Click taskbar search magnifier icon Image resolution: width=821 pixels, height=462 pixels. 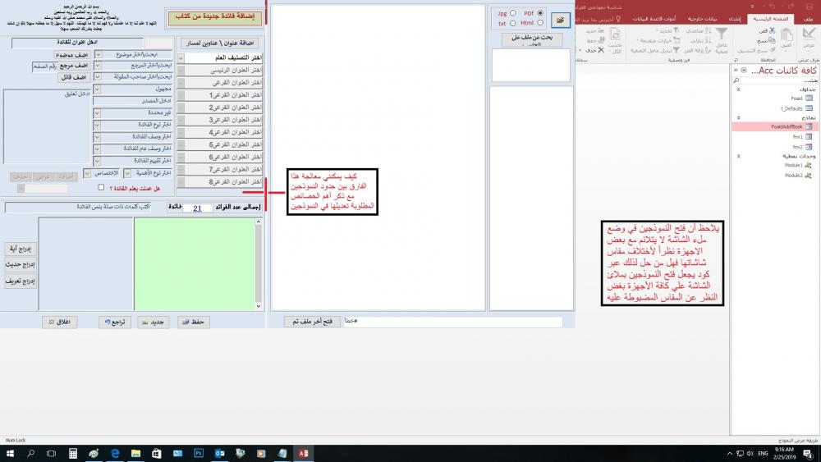(31, 453)
